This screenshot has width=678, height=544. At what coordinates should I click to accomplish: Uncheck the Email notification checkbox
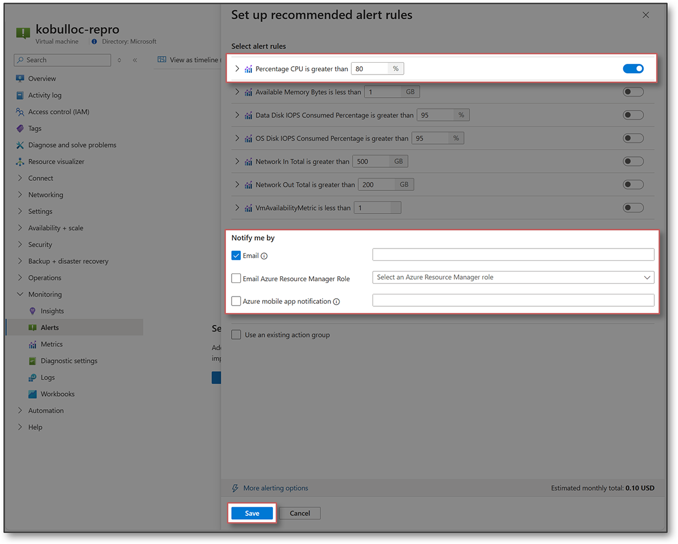pyautogui.click(x=236, y=255)
